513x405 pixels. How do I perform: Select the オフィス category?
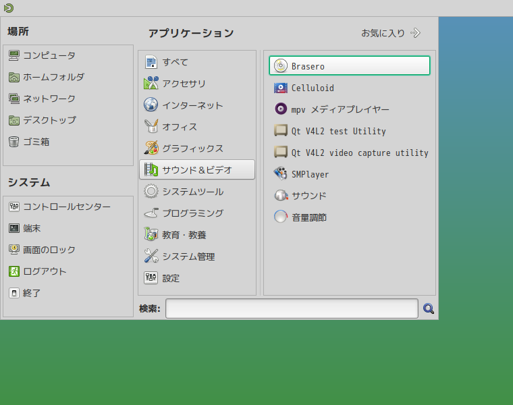[x=197, y=127]
